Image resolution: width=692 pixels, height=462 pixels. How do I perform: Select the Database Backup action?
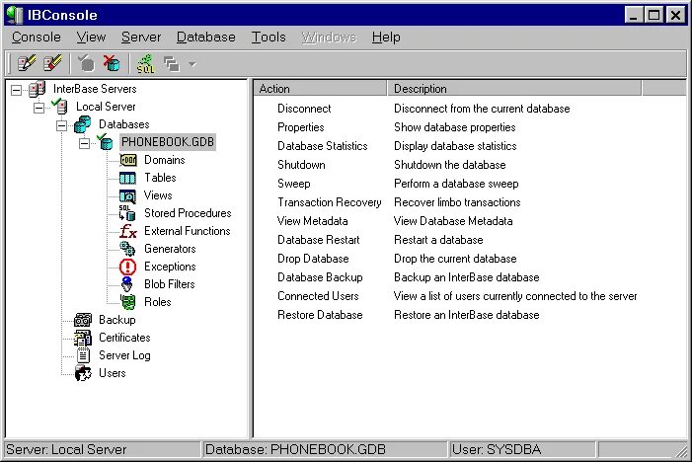pyautogui.click(x=320, y=277)
